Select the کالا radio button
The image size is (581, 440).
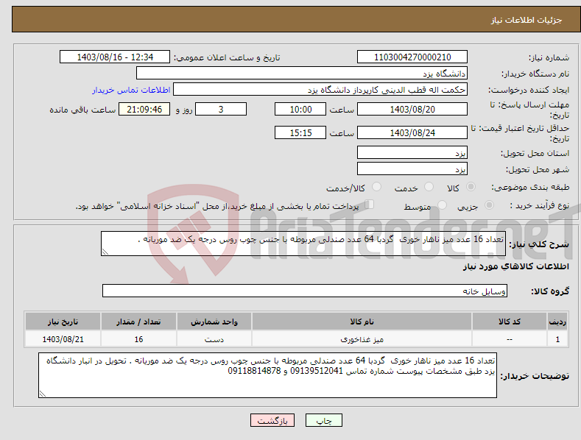pyautogui.click(x=471, y=187)
